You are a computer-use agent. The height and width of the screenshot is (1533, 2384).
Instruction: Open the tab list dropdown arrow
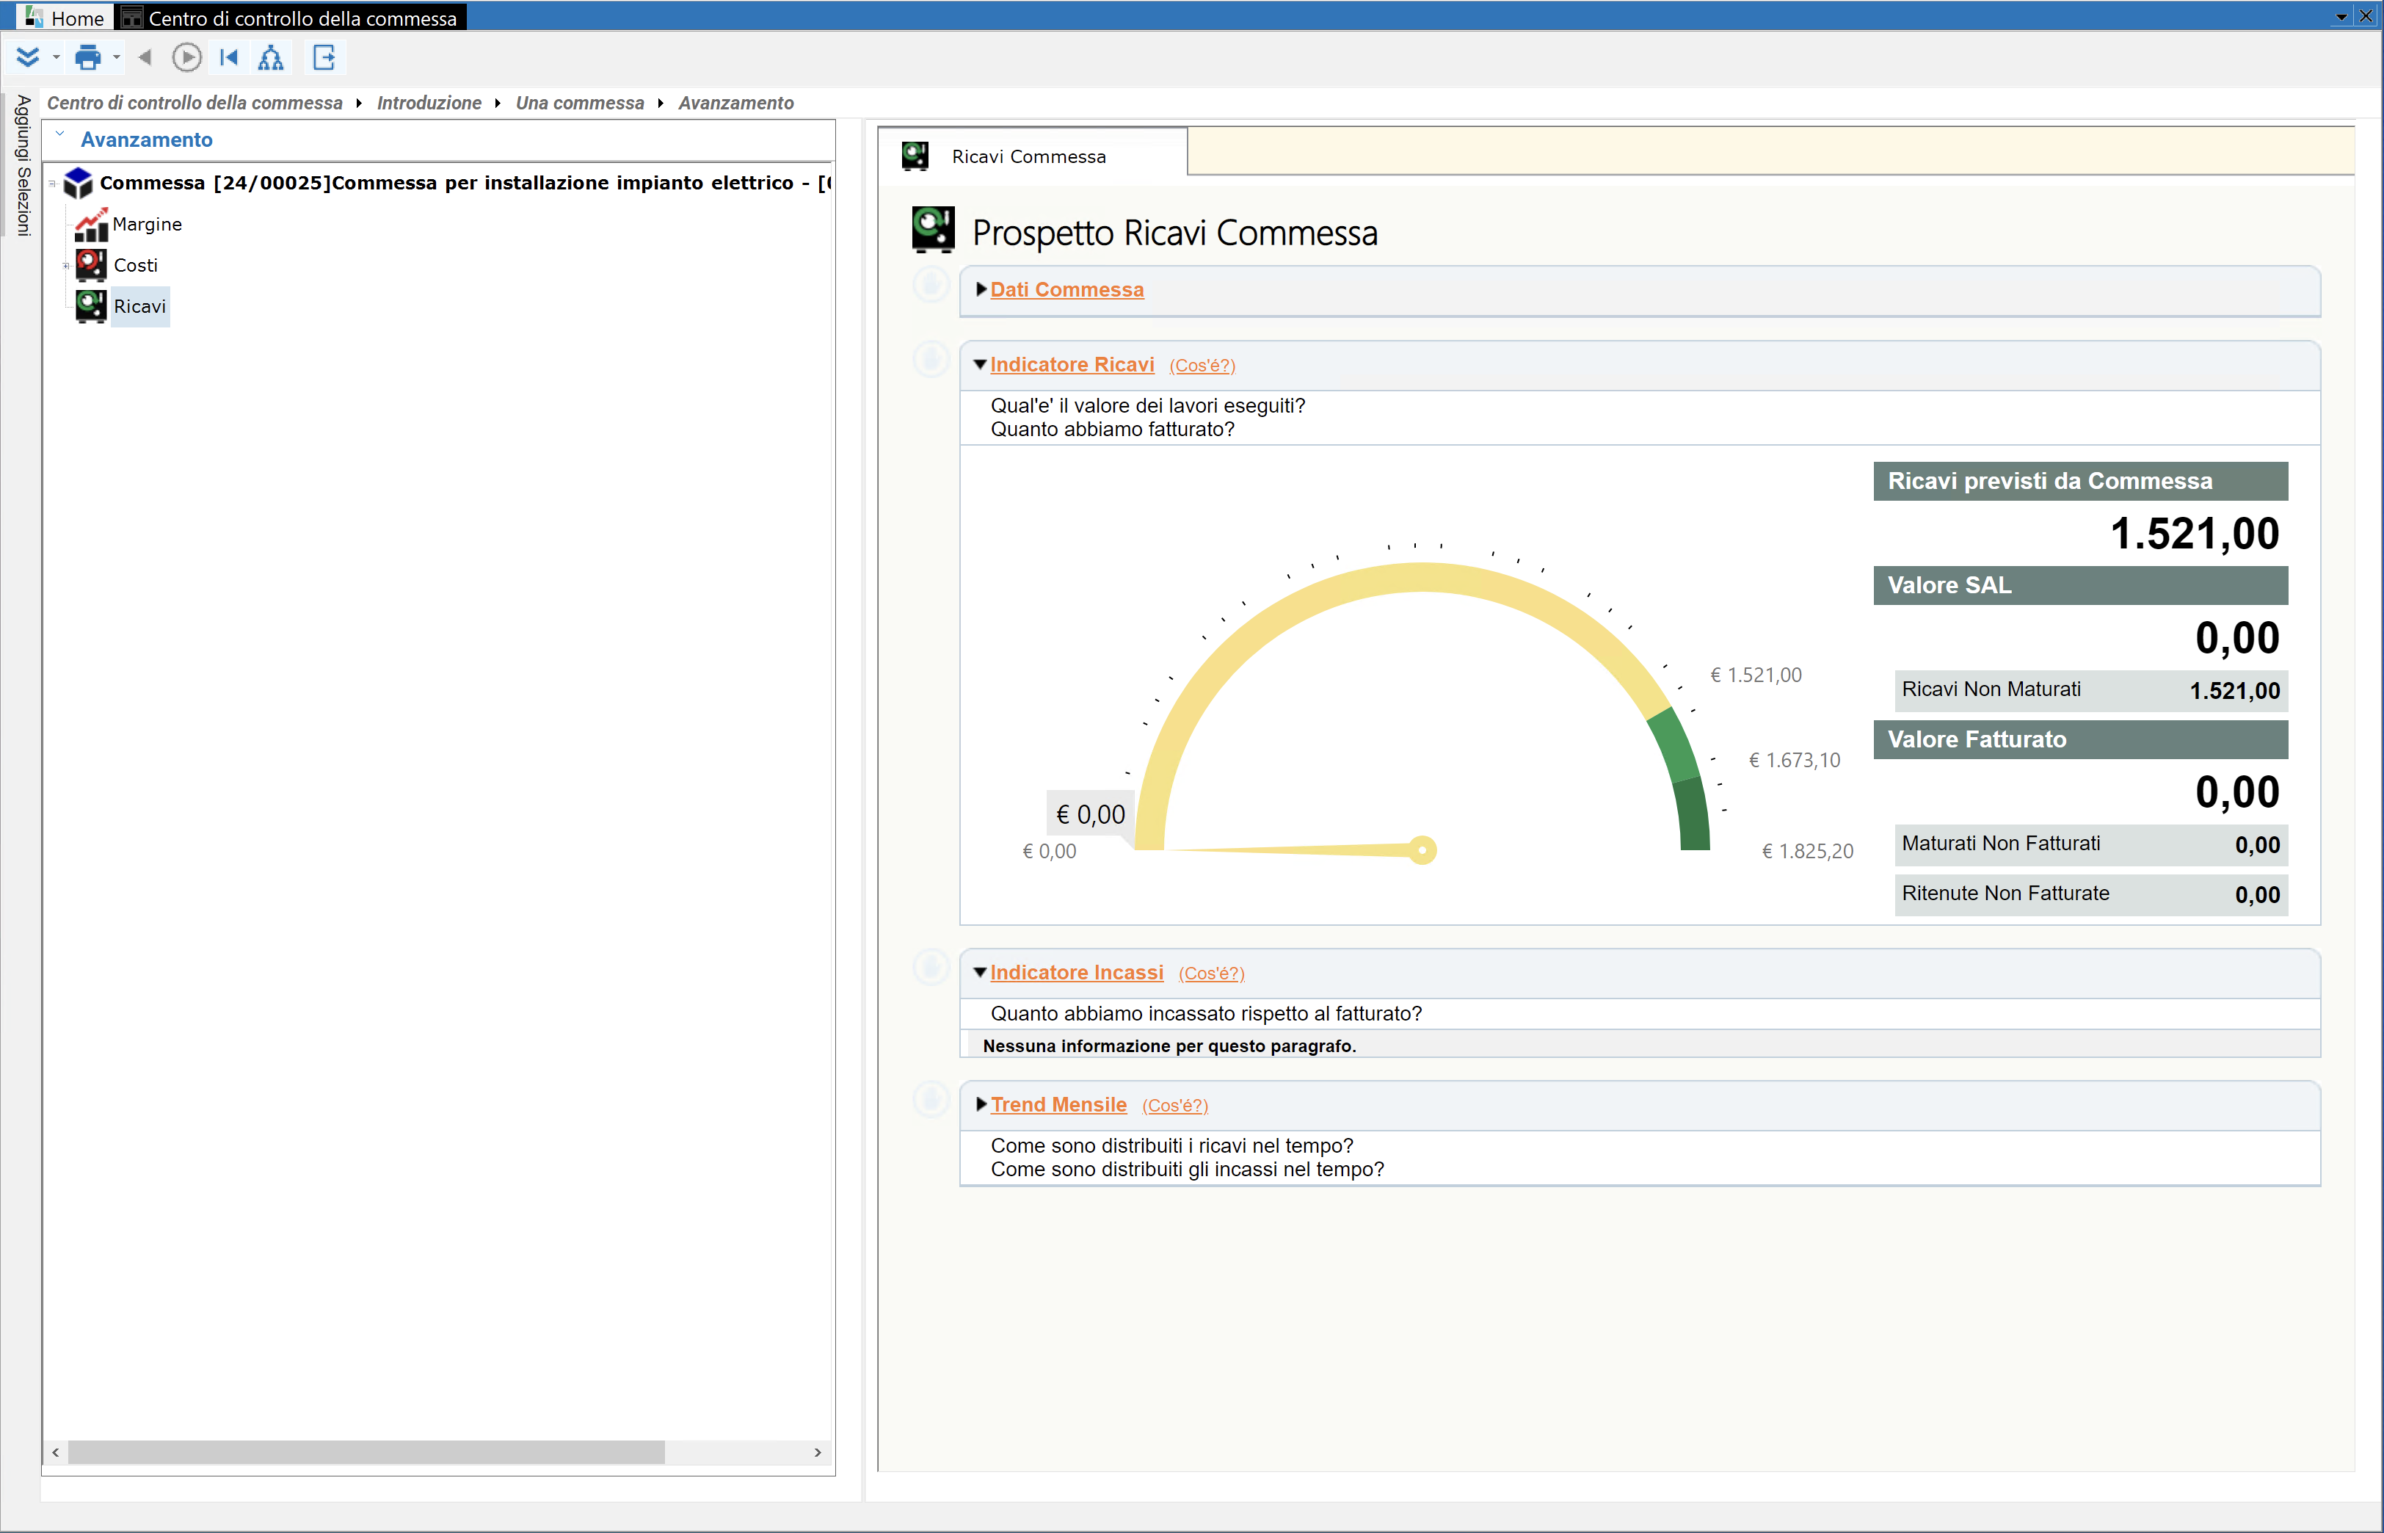tap(2341, 17)
